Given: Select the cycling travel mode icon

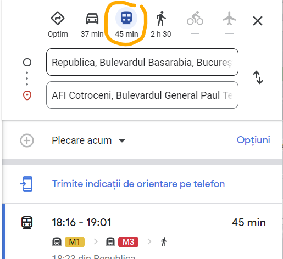Looking at the screenshot, I should pyautogui.click(x=195, y=18).
